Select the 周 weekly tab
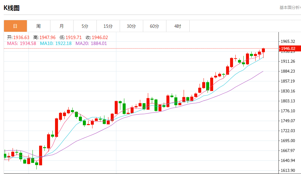 point(38,26)
